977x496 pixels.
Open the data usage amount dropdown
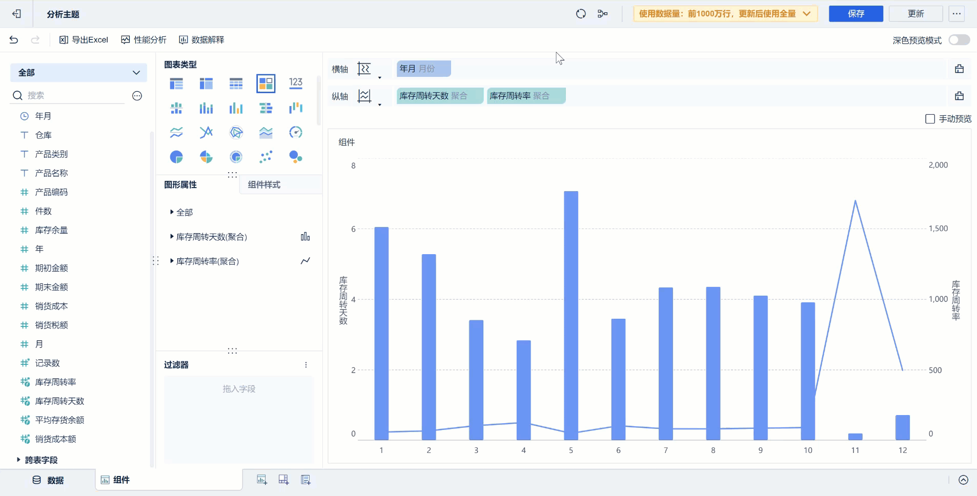(x=725, y=14)
